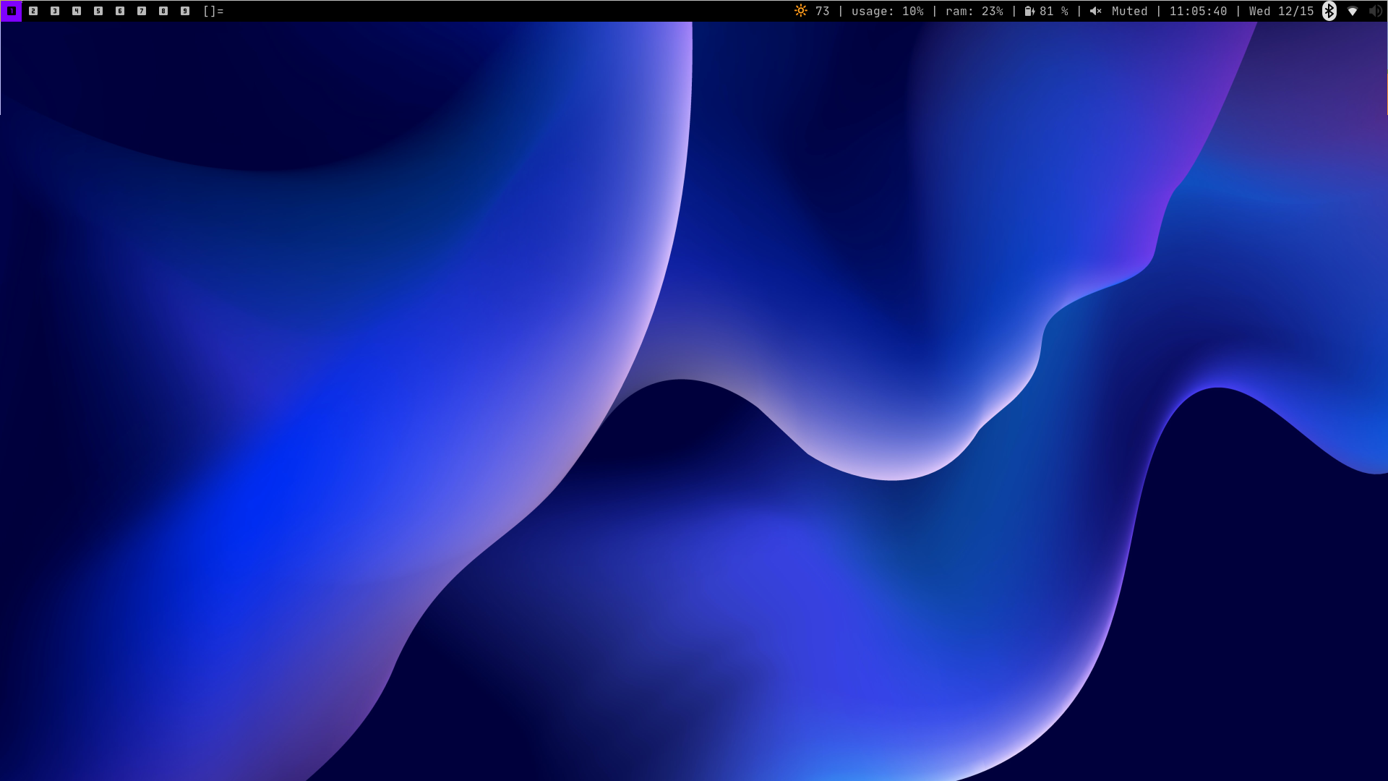The width and height of the screenshot is (1388, 781).
Task: Open the volume tray icon at bar's end
Action: 1375,11
